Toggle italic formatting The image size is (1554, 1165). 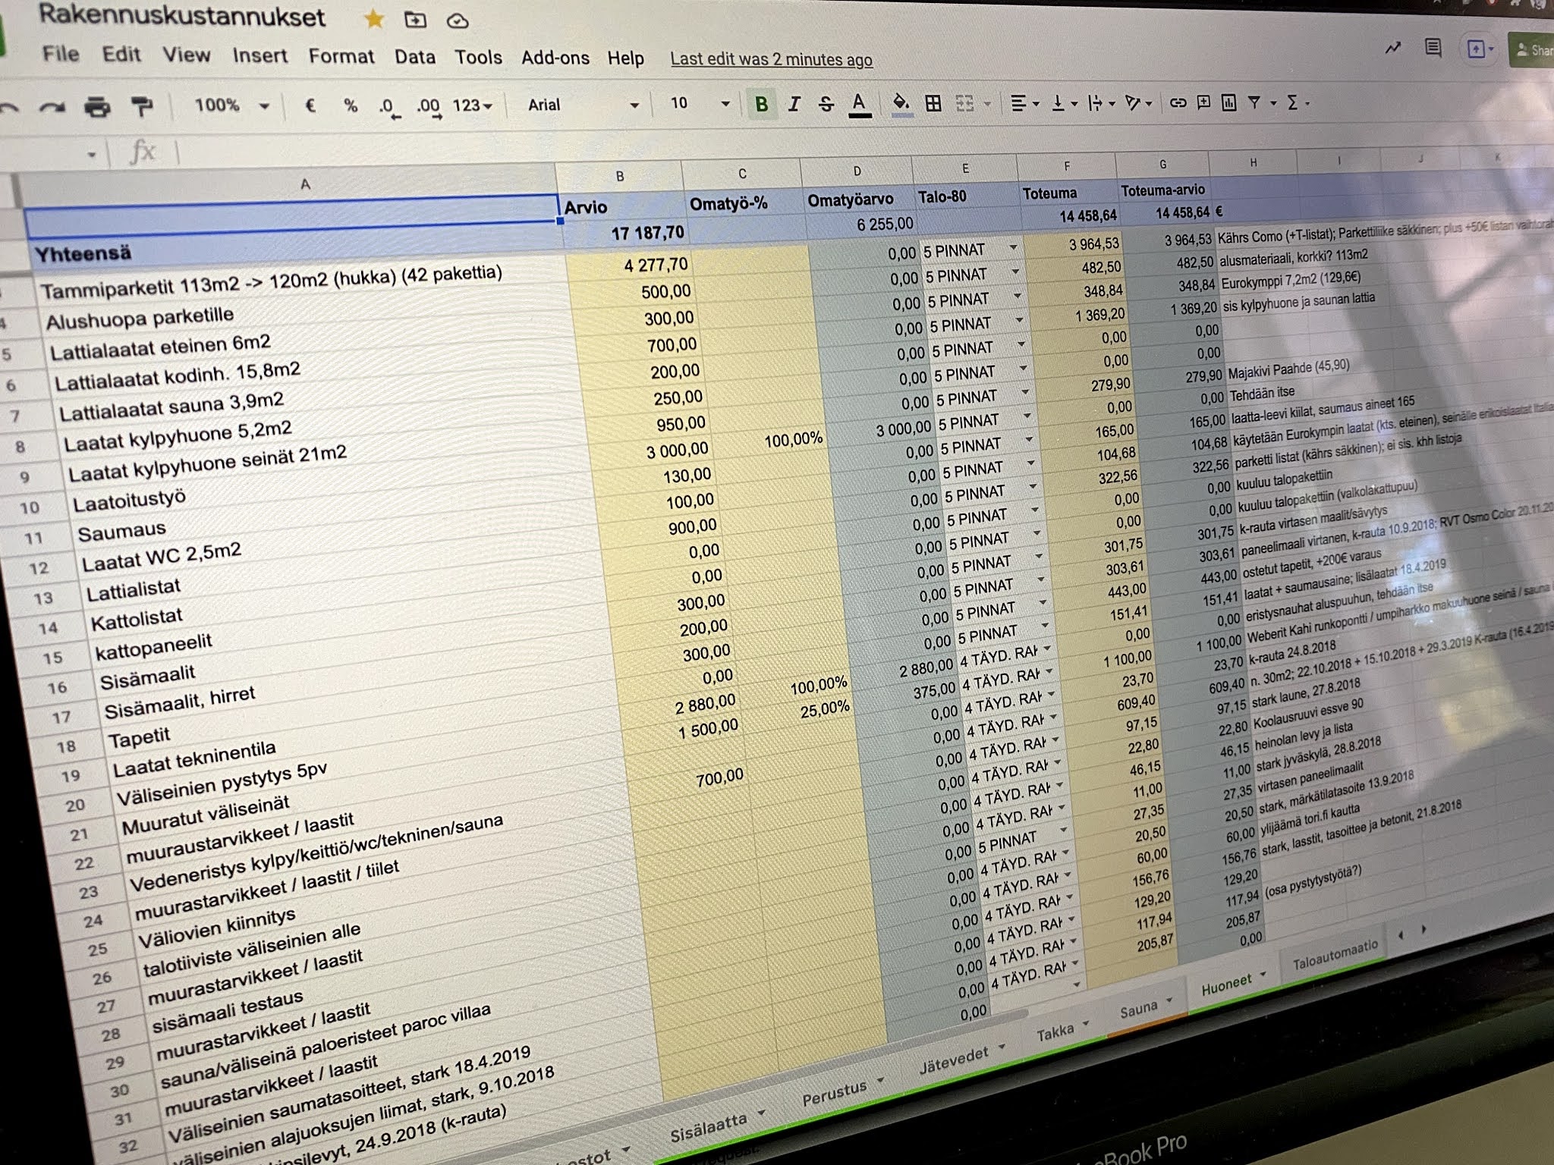pos(794,104)
